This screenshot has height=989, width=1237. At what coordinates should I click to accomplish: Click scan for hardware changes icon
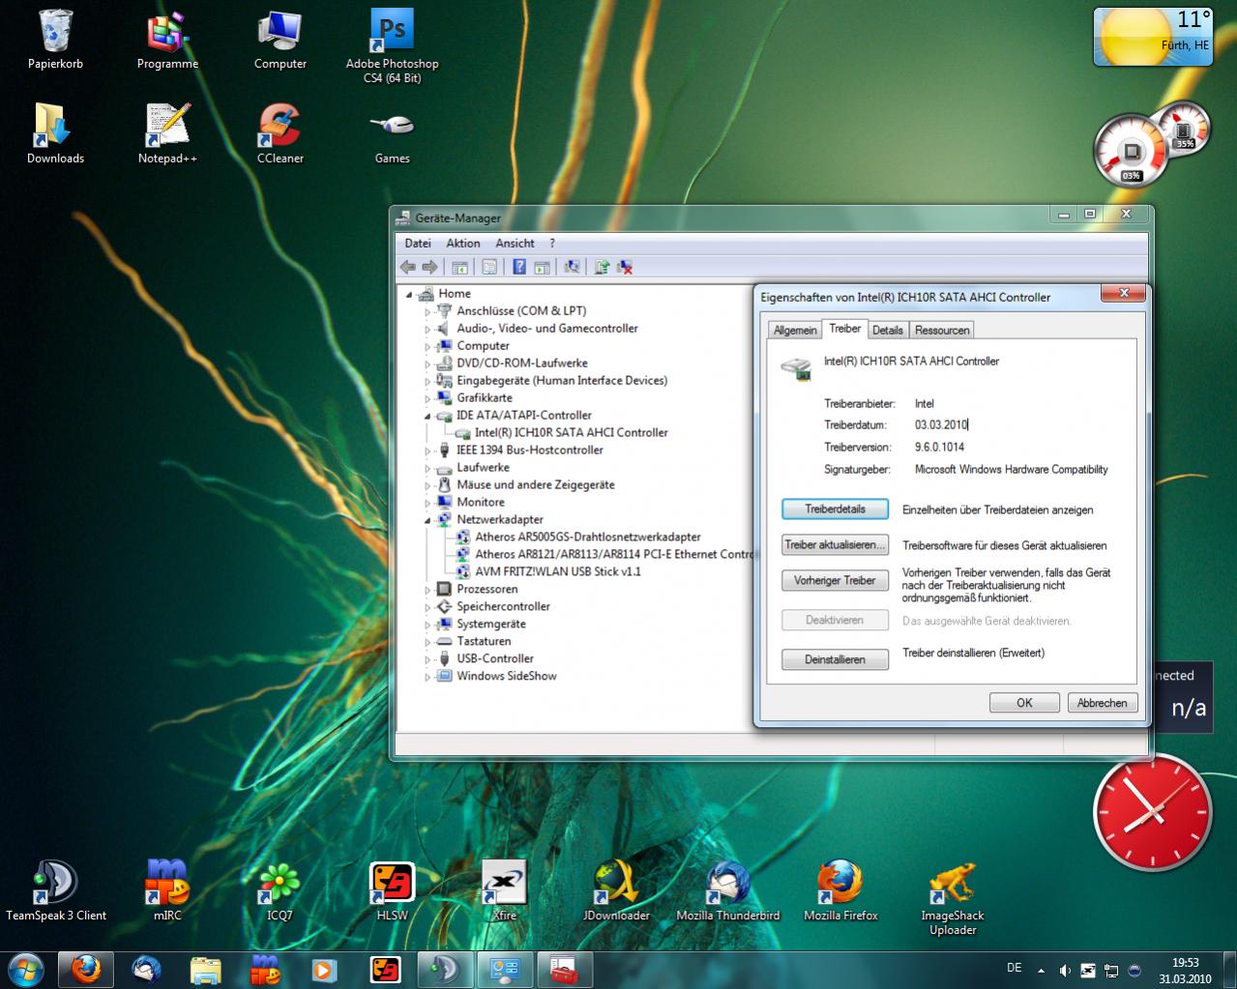[572, 267]
